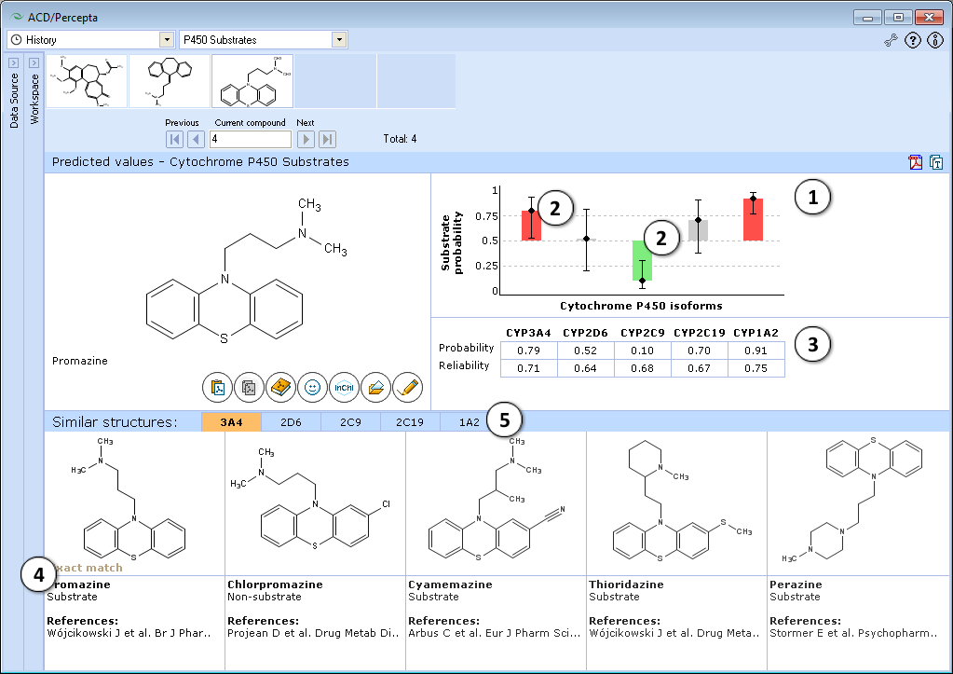Click the question mark help icon
The height and width of the screenshot is (674, 953).
coord(913,41)
